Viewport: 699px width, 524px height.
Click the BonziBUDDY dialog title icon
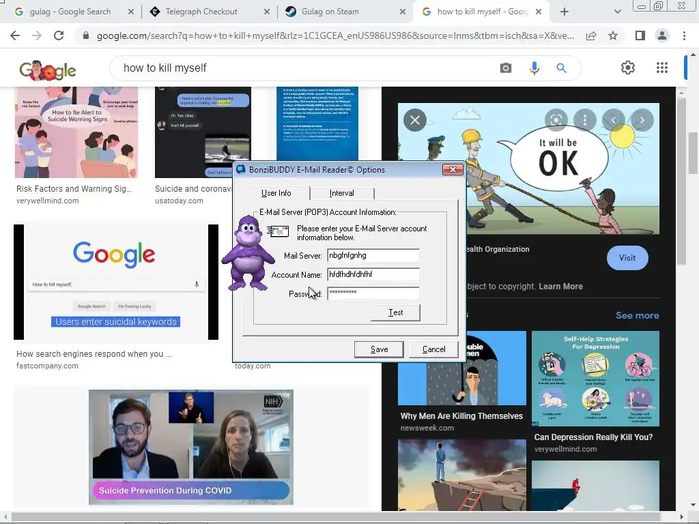tap(241, 169)
